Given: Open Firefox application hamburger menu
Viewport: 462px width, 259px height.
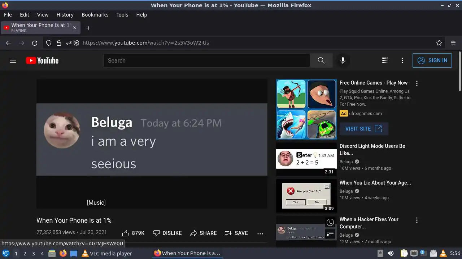Looking at the screenshot, I should tap(453, 43).
